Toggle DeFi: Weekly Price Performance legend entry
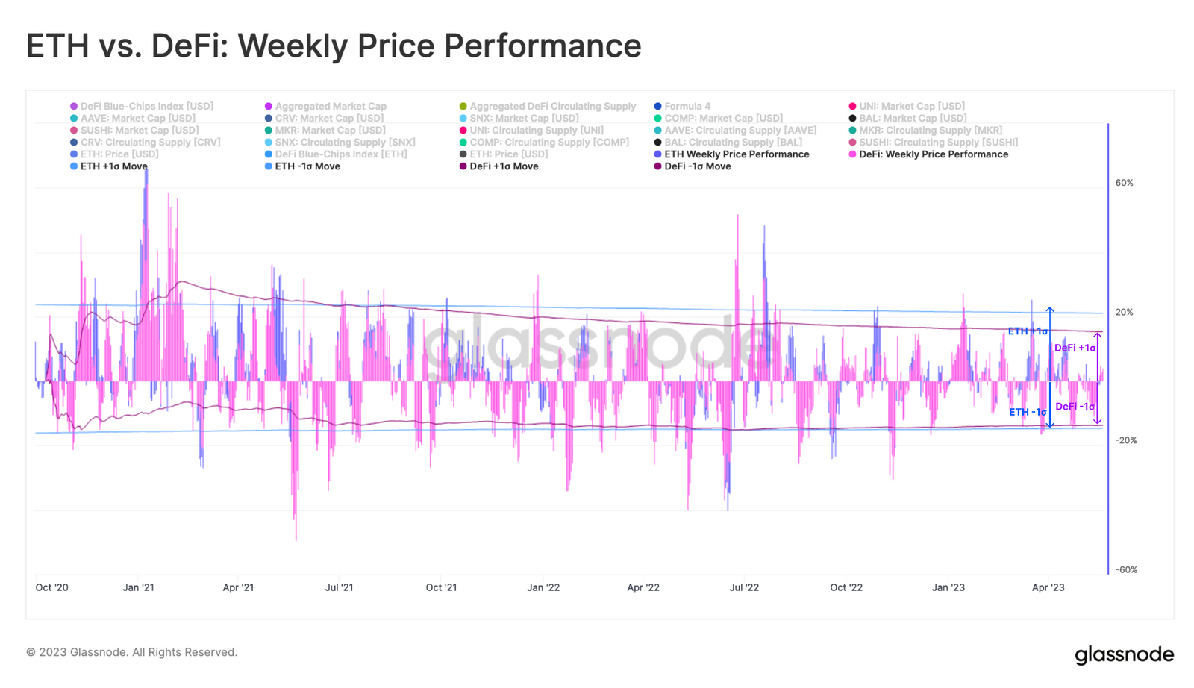The width and height of the screenshot is (1194, 688). 928,154
